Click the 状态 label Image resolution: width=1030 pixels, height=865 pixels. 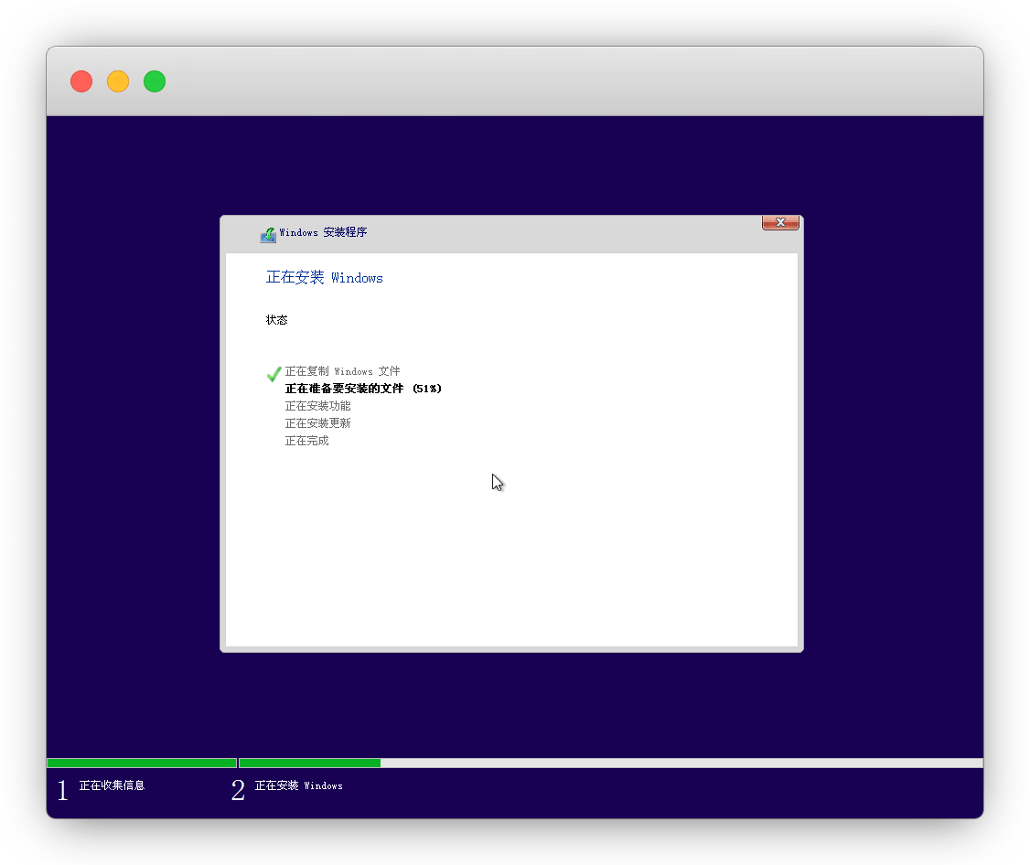tap(276, 320)
